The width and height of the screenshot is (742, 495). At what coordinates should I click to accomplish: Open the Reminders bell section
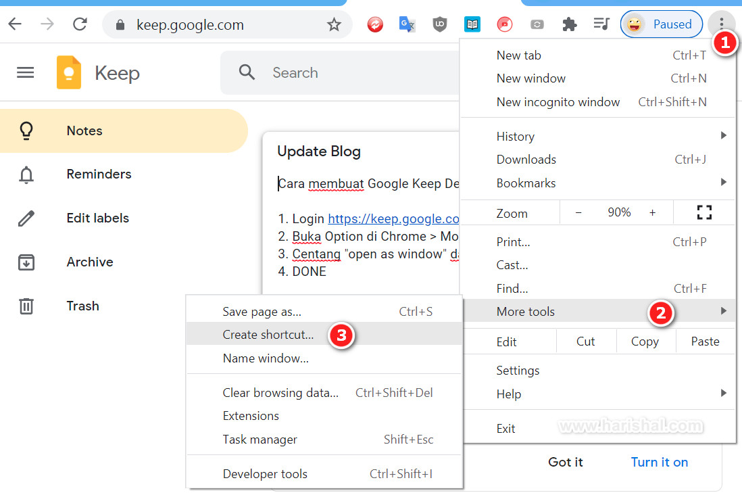click(x=99, y=174)
